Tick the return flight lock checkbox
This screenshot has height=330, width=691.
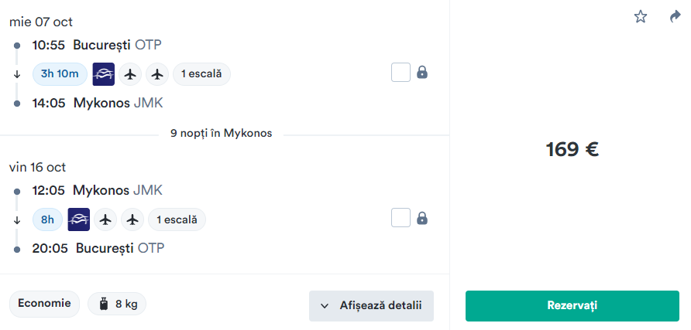(401, 218)
